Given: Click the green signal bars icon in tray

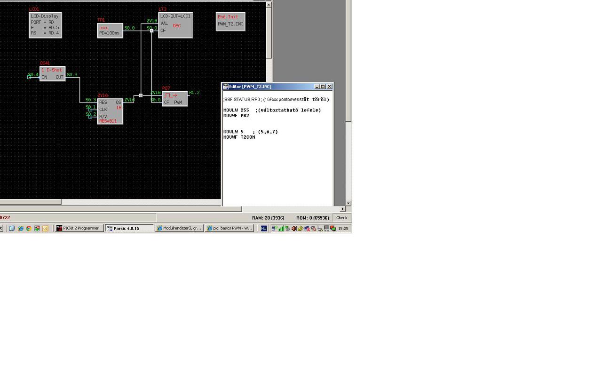Looking at the screenshot, I should pos(281,229).
